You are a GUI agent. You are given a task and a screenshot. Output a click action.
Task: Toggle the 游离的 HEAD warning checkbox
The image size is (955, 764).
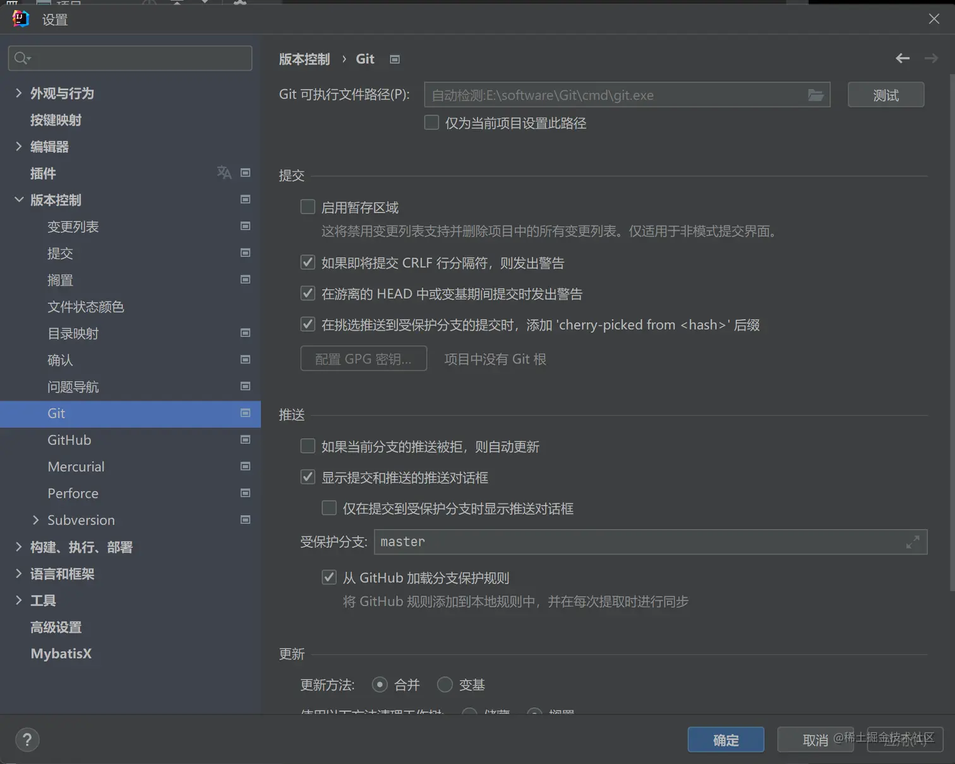(x=308, y=293)
